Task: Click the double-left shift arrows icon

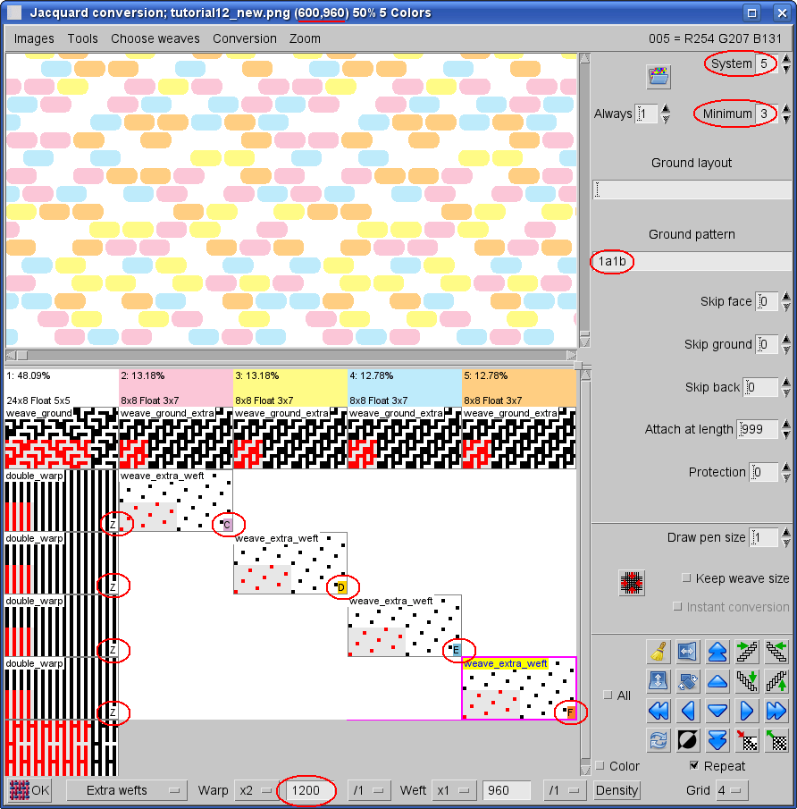Action: pyautogui.click(x=659, y=711)
